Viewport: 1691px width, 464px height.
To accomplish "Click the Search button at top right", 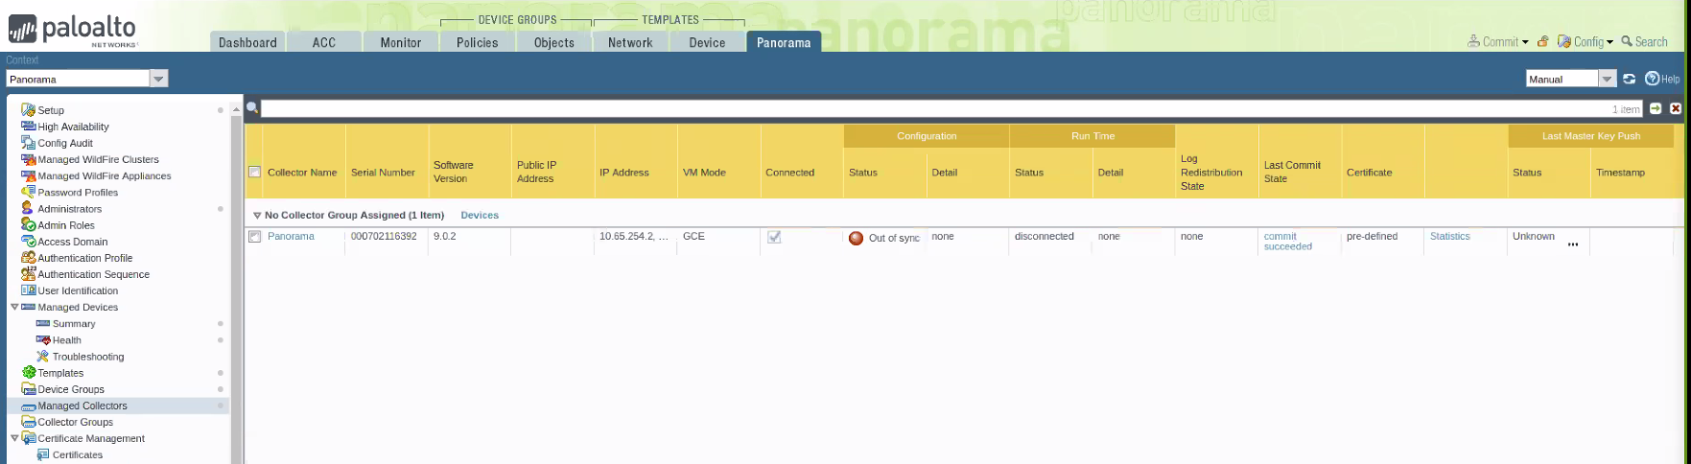I will click(x=1645, y=41).
